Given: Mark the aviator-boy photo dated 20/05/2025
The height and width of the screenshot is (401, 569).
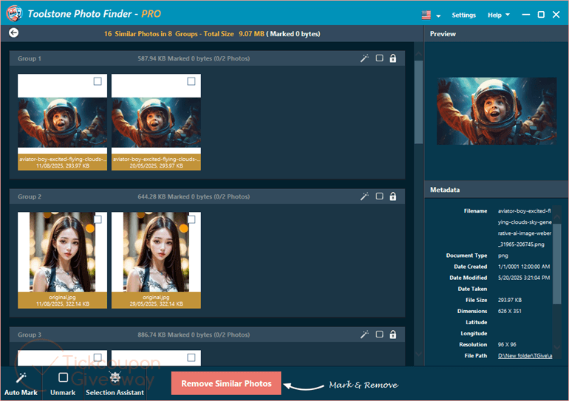Looking at the screenshot, I should click(191, 81).
